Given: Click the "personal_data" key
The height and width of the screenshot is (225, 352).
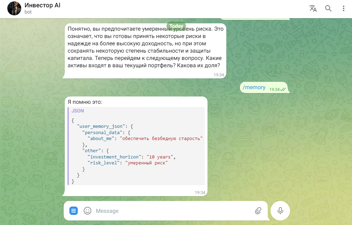Looking at the screenshot, I should point(102,132).
